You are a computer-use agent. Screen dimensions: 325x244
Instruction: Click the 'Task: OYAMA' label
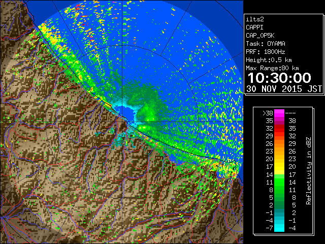coord(266,44)
